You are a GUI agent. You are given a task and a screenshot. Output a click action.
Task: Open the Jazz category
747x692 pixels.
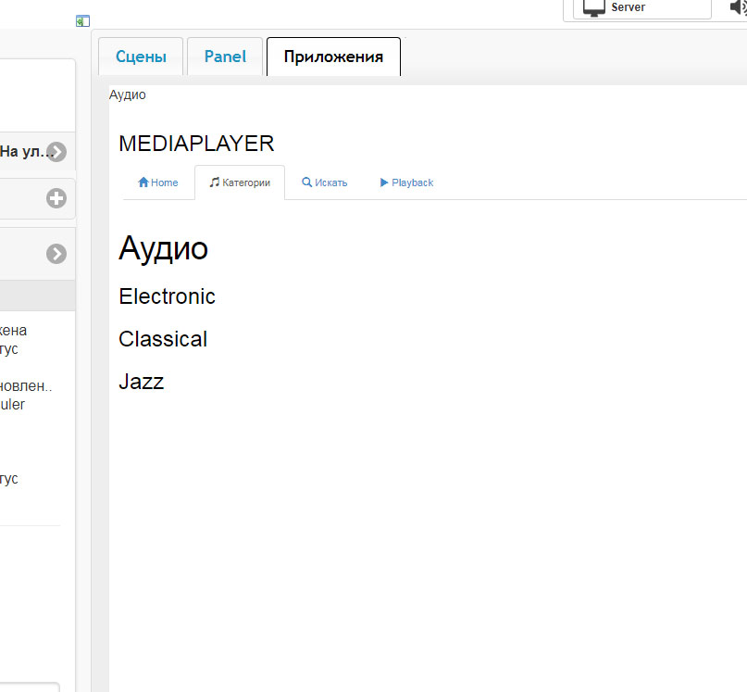click(142, 382)
